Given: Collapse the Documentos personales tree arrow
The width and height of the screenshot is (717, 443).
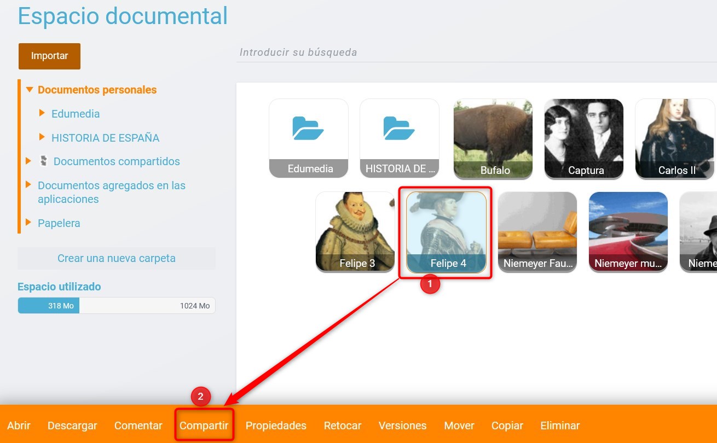Looking at the screenshot, I should [30, 90].
